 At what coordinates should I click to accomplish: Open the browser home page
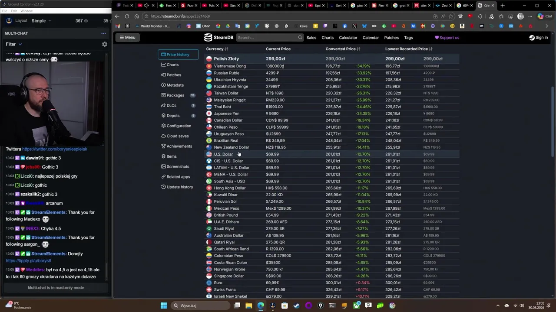click(x=136, y=16)
